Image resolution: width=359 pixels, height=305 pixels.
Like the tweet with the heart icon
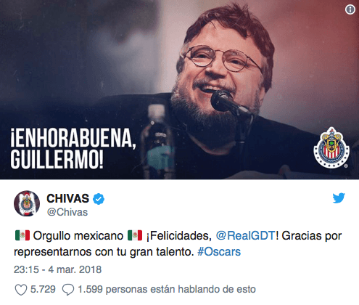pyautogui.click(x=21, y=289)
